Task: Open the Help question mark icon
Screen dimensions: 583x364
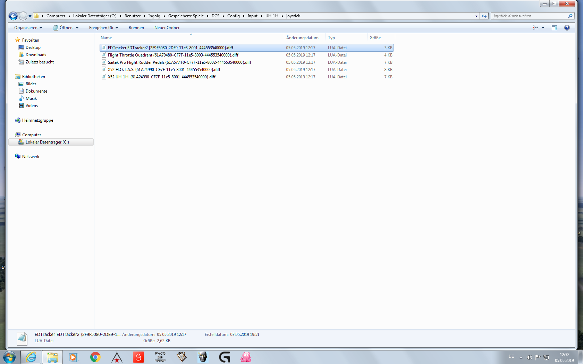Action: [x=567, y=28]
